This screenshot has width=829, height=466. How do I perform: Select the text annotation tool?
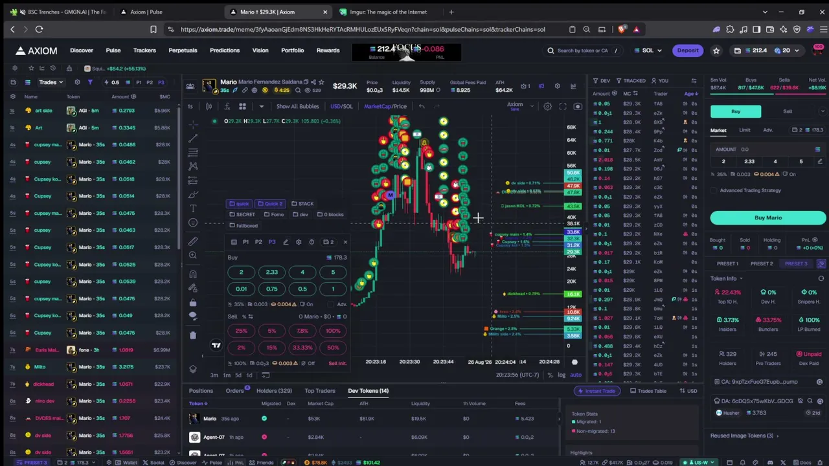193,208
